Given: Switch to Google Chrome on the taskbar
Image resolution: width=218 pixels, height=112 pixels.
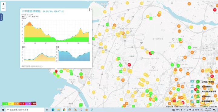Looking at the screenshot, I should pos(64,110).
